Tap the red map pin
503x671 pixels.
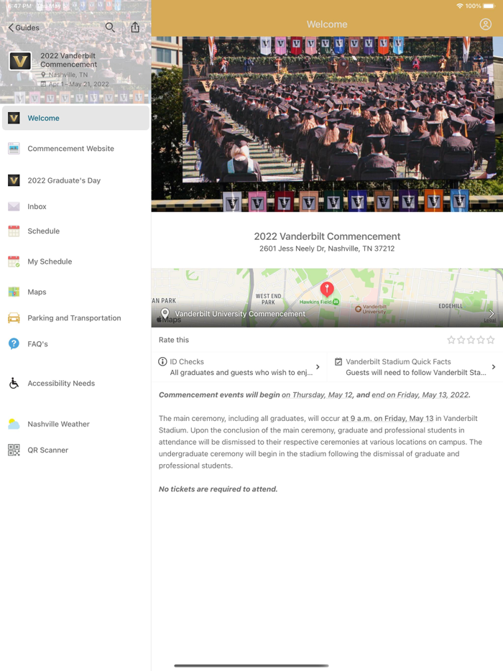pyautogui.click(x=327, y=290)
